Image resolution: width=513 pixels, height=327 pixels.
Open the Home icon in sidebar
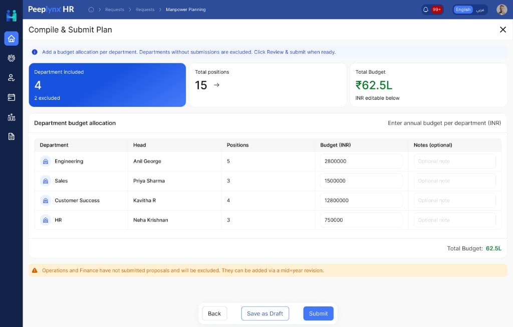click(12, 39)
